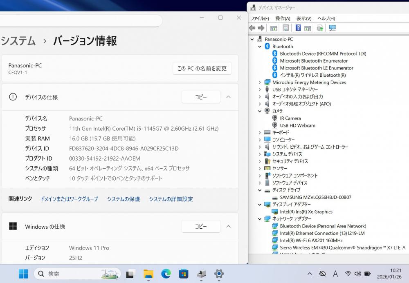
Task: Expand the キーボード category
Action: point(259,133)
